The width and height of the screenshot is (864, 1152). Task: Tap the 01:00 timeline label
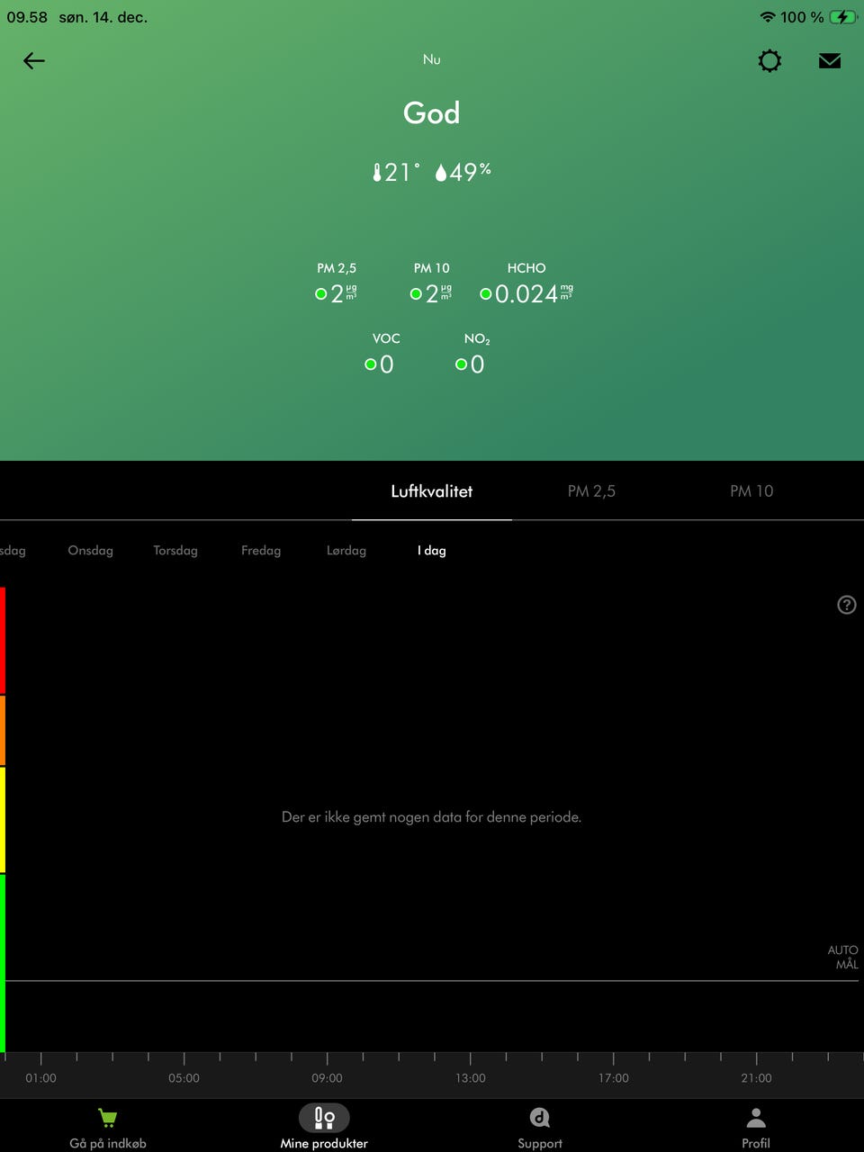coord(40,1077)
